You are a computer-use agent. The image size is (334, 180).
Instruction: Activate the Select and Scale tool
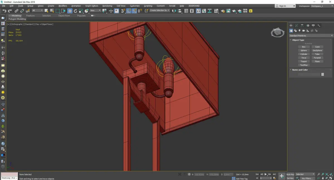pyautogui.click(x=81, y=11)
